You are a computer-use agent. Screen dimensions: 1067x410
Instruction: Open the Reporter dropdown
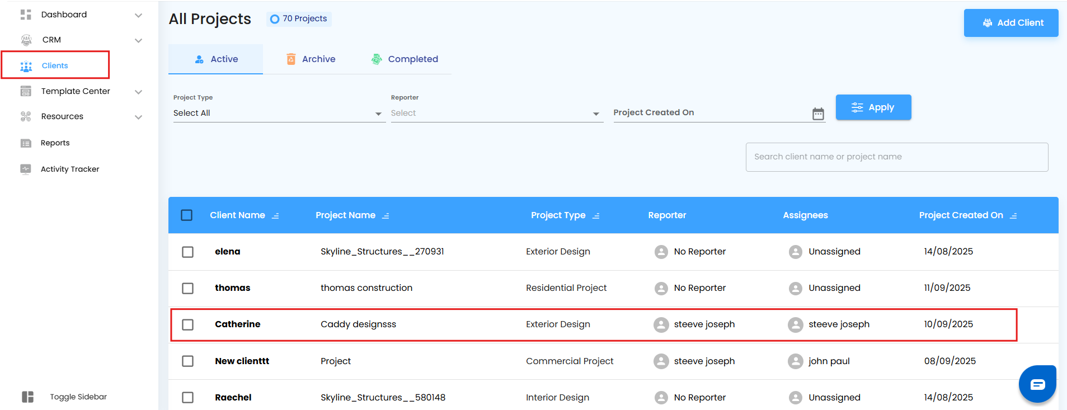[496, 114]
